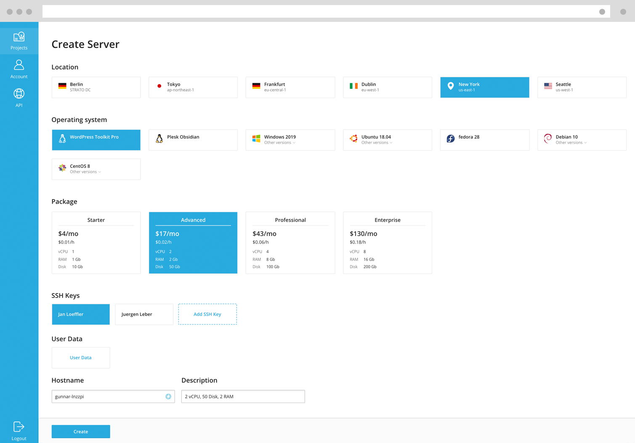Screen dimensions: 635x443
Task: Expand Other versions under Ubuntu 18.04
Action: [377, 143]
